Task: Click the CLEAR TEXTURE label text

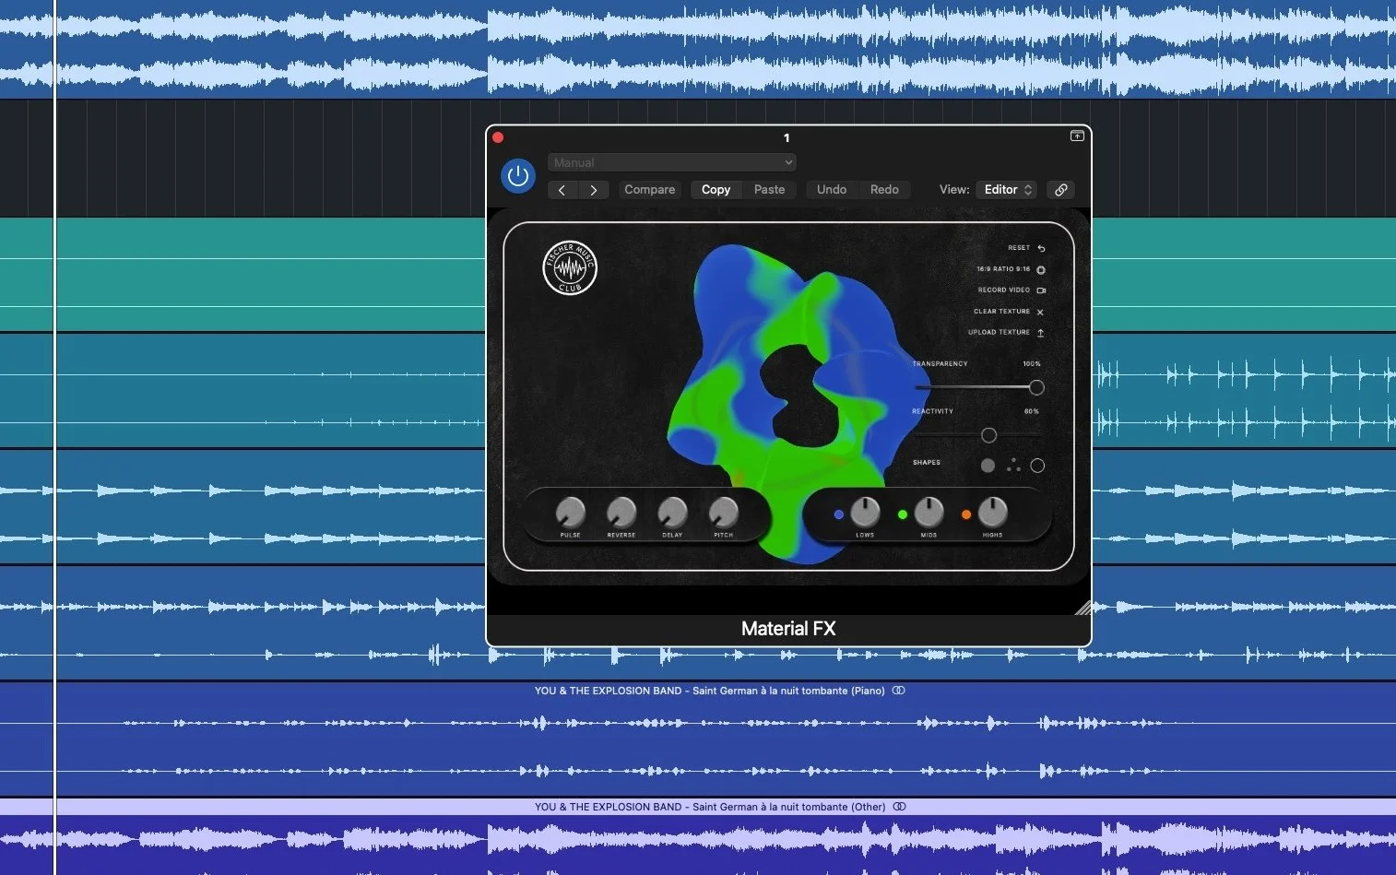Action: point(1001,312)
